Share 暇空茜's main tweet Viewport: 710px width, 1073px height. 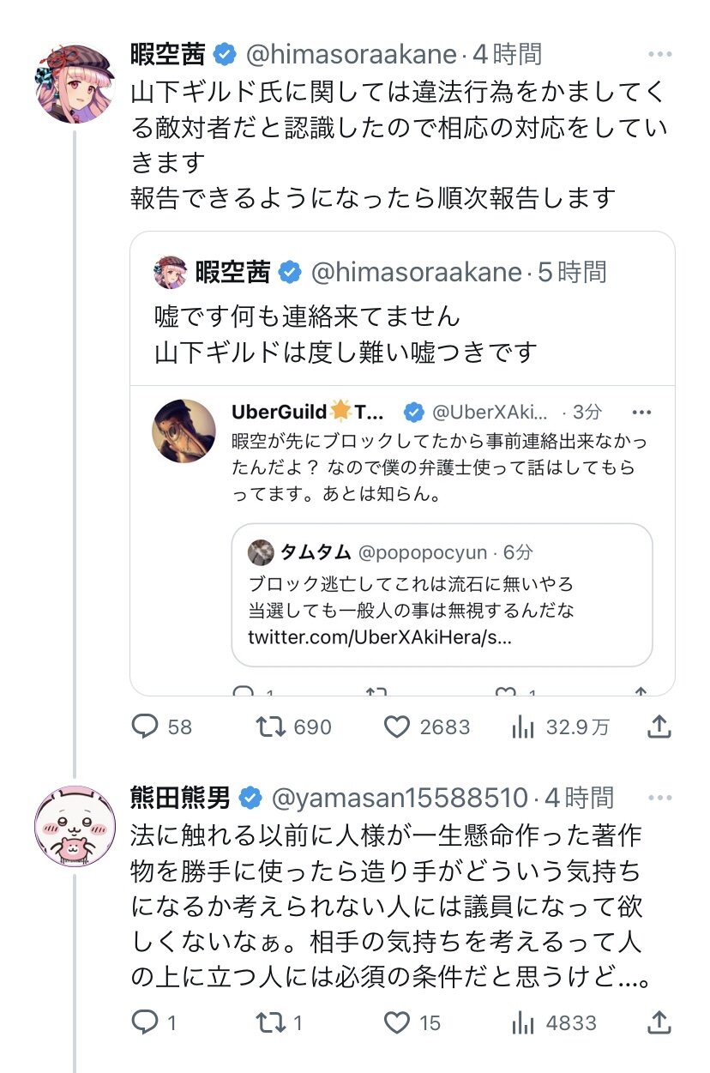(x=658, y=727)
